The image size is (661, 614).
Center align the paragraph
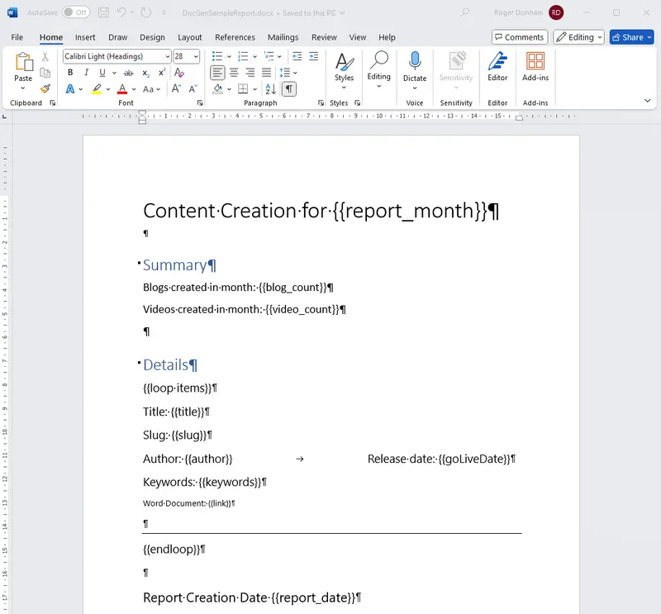[x=234, y=73]
